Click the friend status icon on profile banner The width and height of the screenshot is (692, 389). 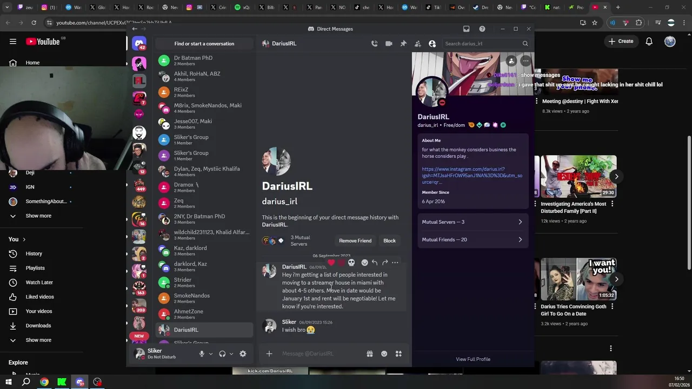(511, 61)
